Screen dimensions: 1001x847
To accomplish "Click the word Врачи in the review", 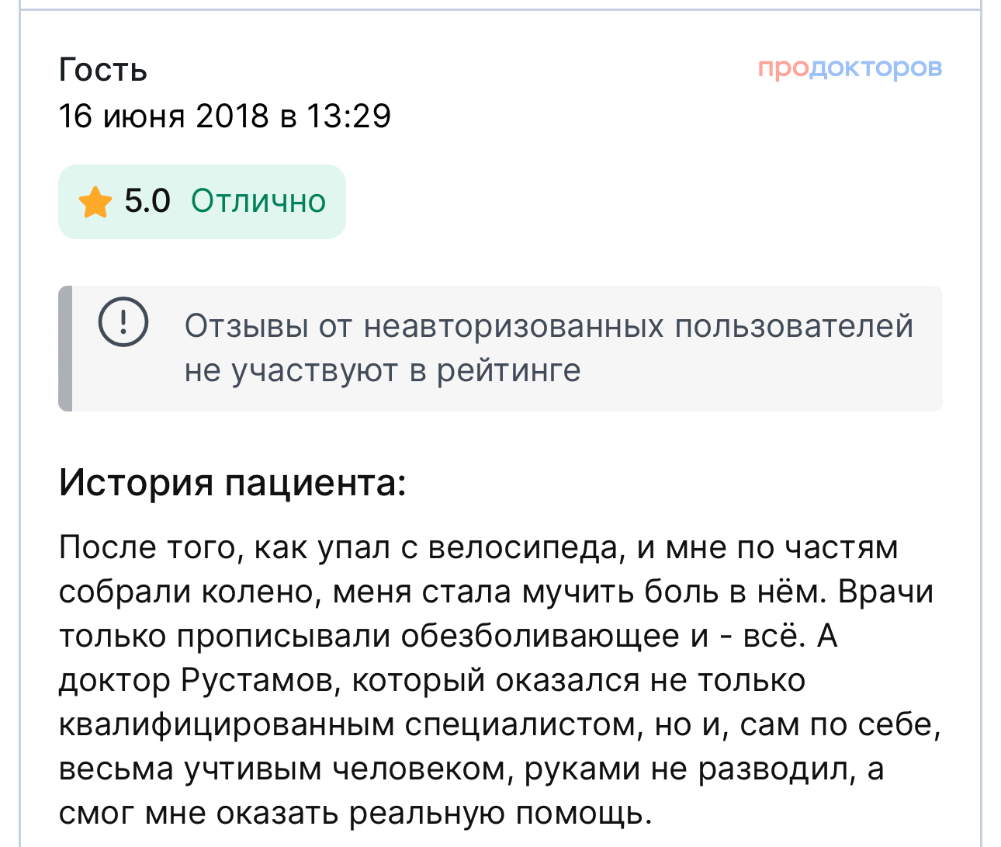I will coord(886,592).
